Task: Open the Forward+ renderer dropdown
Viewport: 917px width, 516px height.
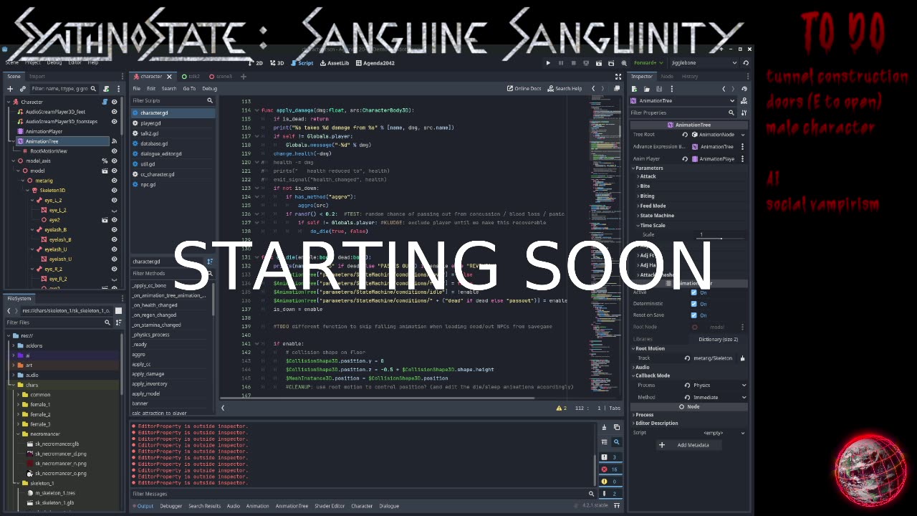Action: point(648,63)
